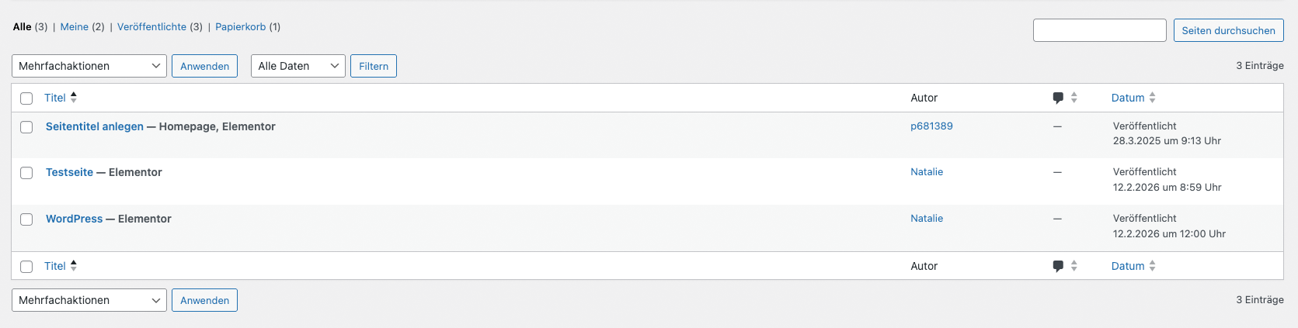Image resolution: width=1298 pixels, height=328 pixels.
Task: Click the Seiten durchsuchen button
Action: tap(1229, 30)
